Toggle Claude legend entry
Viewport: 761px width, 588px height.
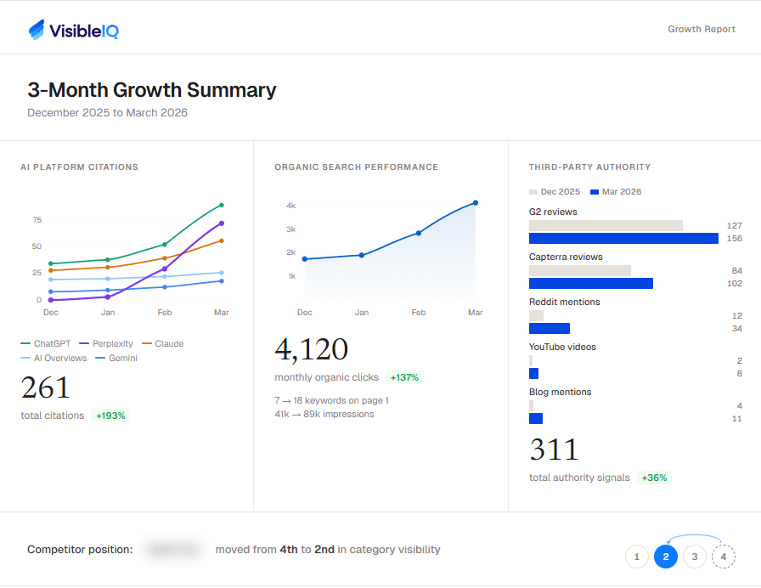pos(162,343)
